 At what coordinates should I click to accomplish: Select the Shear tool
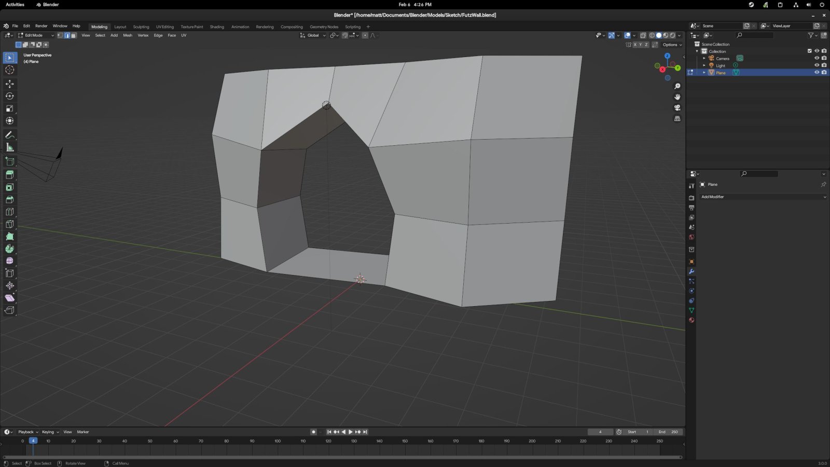[x=9, y=298]
